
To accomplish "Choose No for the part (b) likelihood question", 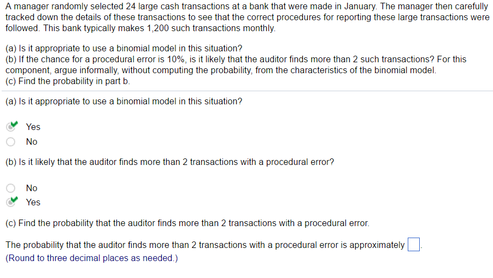I will [x=11, y=188].
